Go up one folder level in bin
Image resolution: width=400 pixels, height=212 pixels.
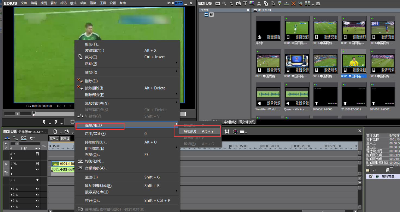[231, 4]
